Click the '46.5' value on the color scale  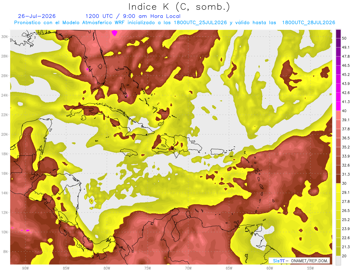pyautogui.click(x=346, y=65)
